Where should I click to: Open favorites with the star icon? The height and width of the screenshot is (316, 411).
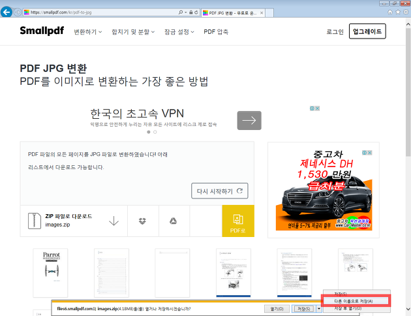click(x=398, y=12)
